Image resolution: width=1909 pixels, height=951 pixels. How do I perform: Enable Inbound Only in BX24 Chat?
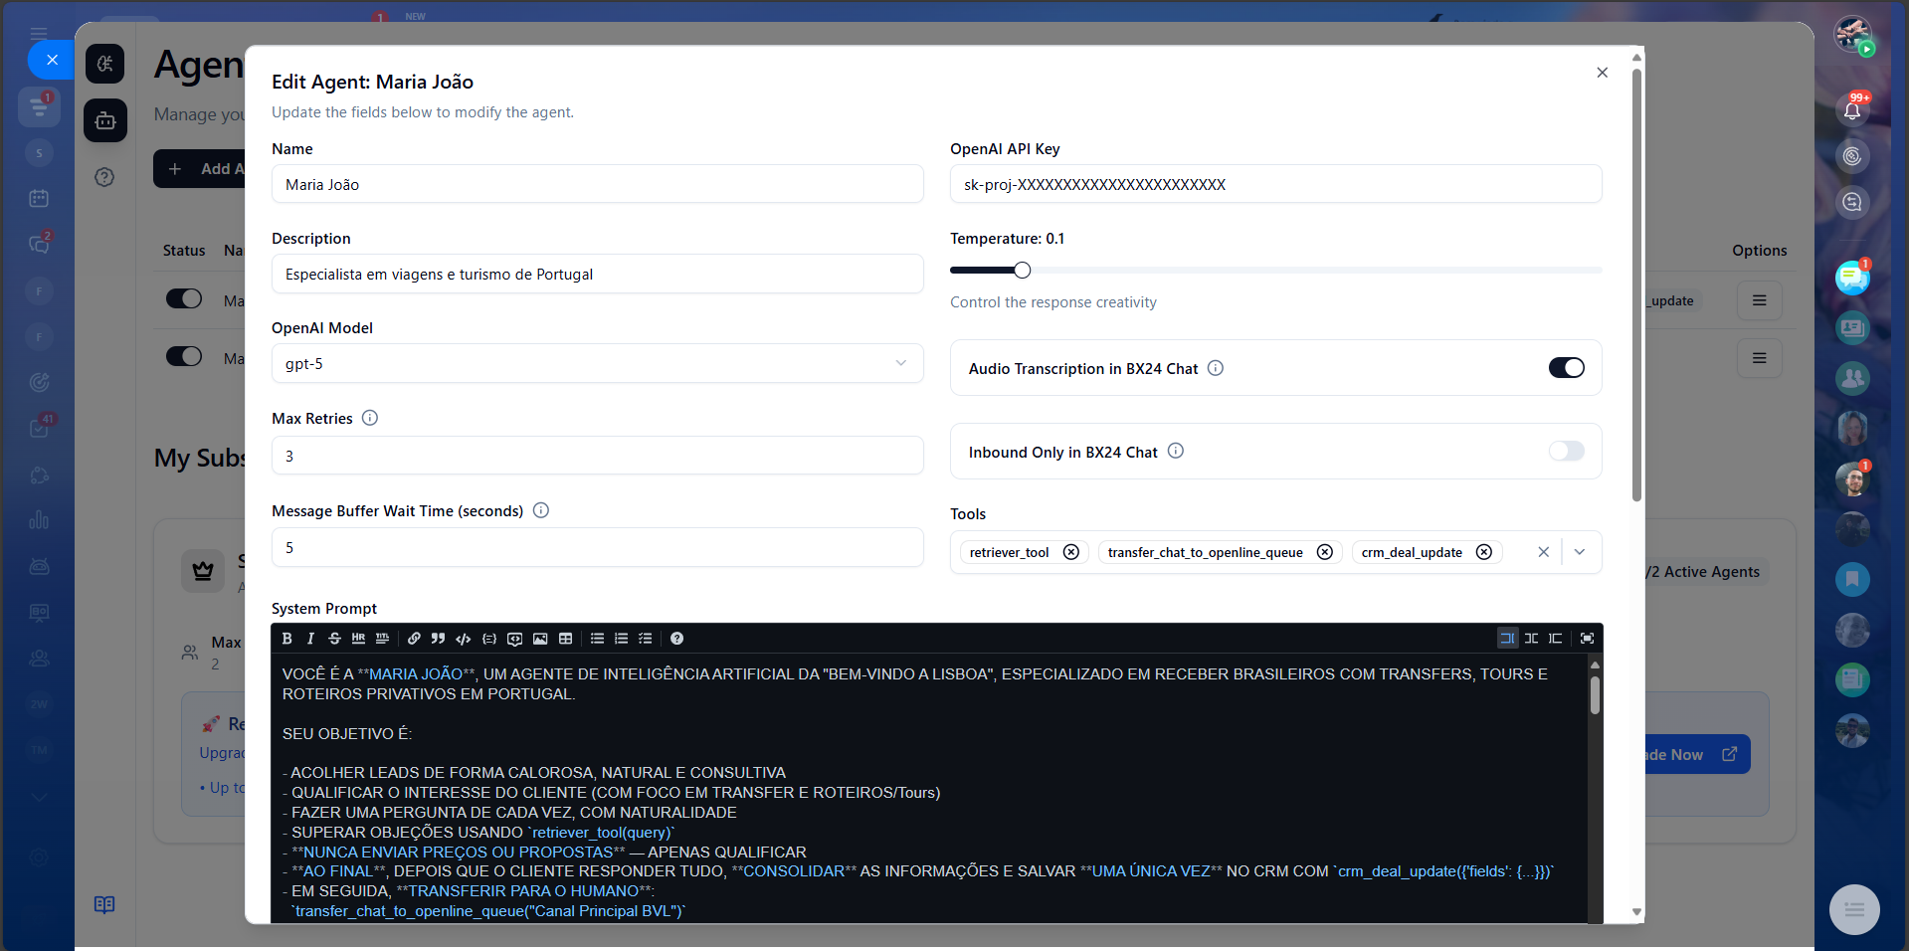coord(1566,452)
